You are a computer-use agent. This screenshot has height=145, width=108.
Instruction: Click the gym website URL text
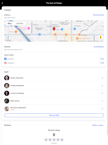click(x=13, y=50)
